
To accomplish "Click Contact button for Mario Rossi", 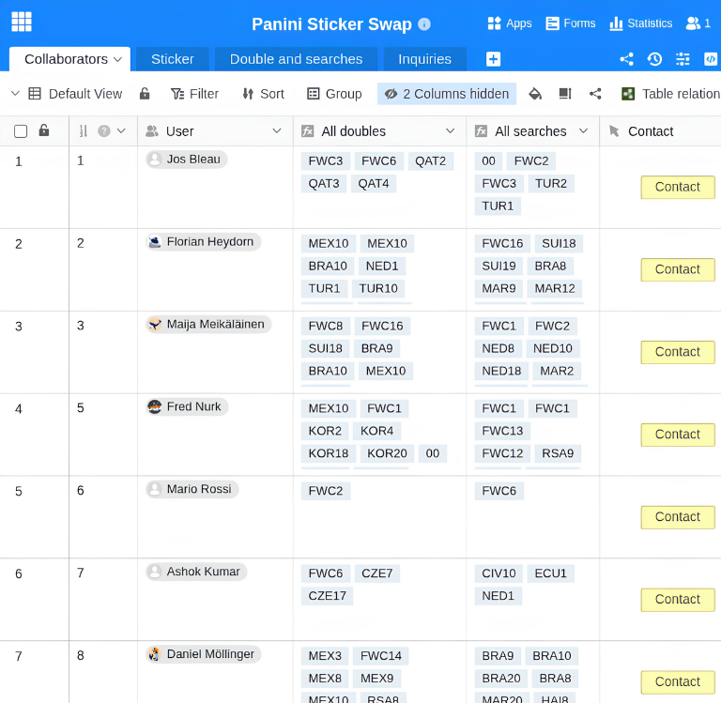I will click(x=678, y=517).
